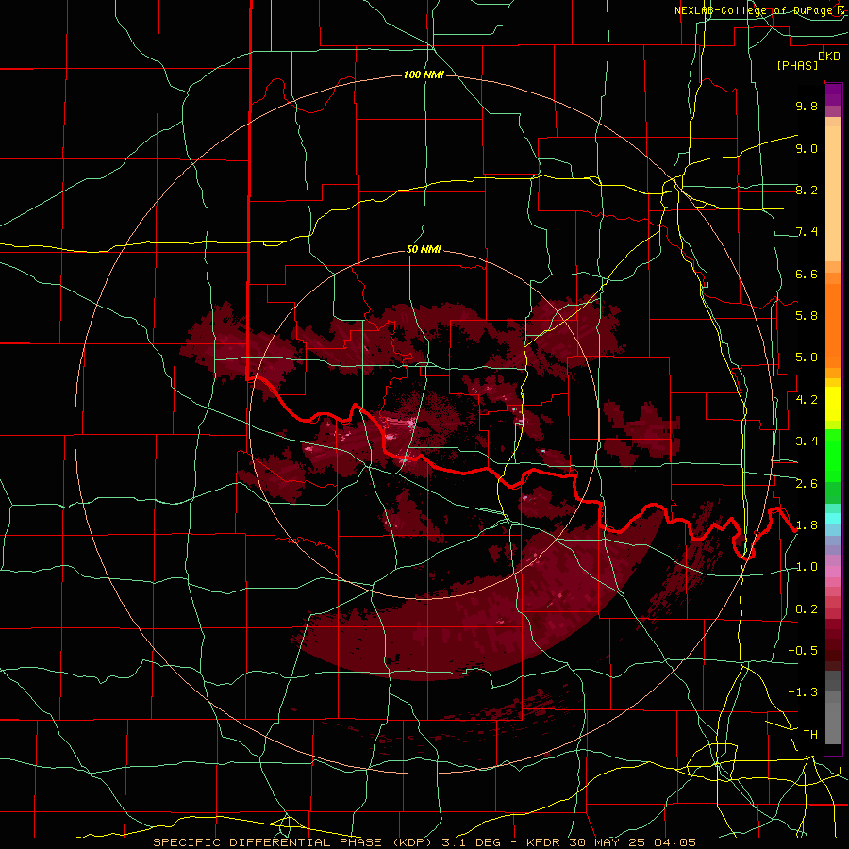Click the 9.8 value on the color scale

807,106
